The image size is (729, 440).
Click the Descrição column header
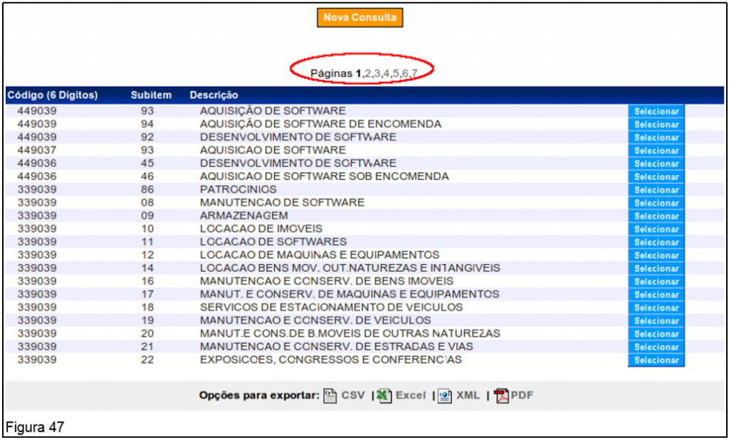click(214, 95)
